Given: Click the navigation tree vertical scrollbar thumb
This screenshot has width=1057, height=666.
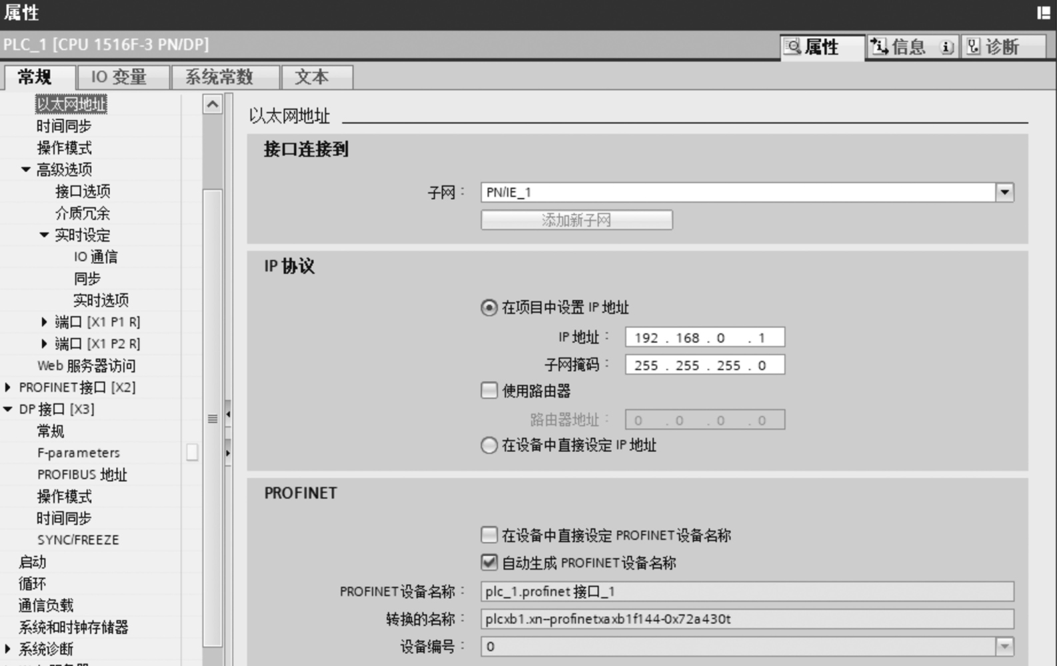Looking at the screenshot, I should [213, 418].
